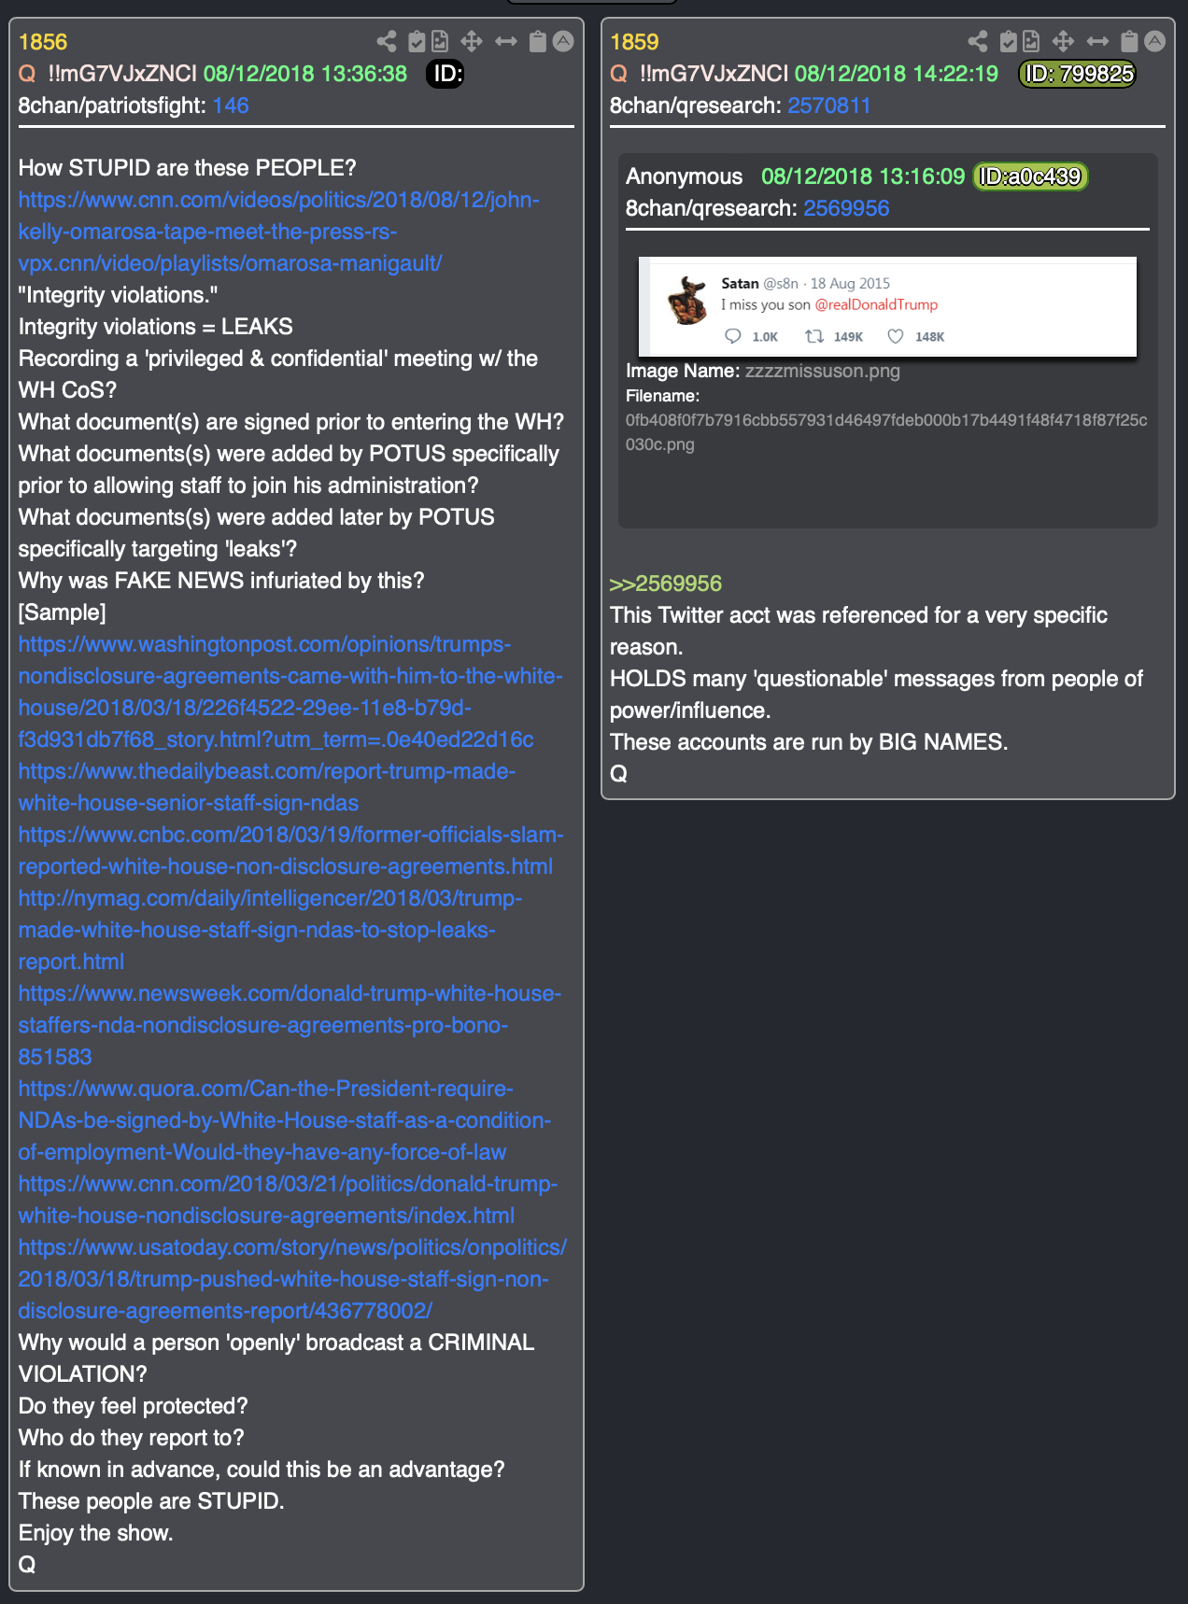This screenshot has width=1188, height=1604.
Task: Open the Satan tweet screenshot thumbnail
Action: (887, 306)
